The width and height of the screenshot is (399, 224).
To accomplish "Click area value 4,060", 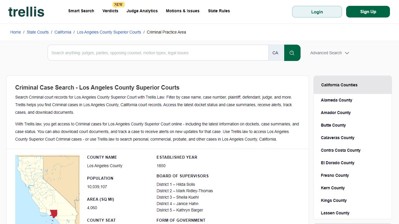I will tap(92, 208).
